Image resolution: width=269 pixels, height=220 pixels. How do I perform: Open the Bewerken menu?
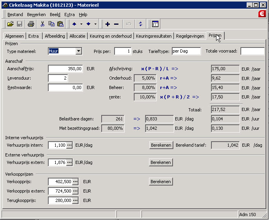(36, 15)
